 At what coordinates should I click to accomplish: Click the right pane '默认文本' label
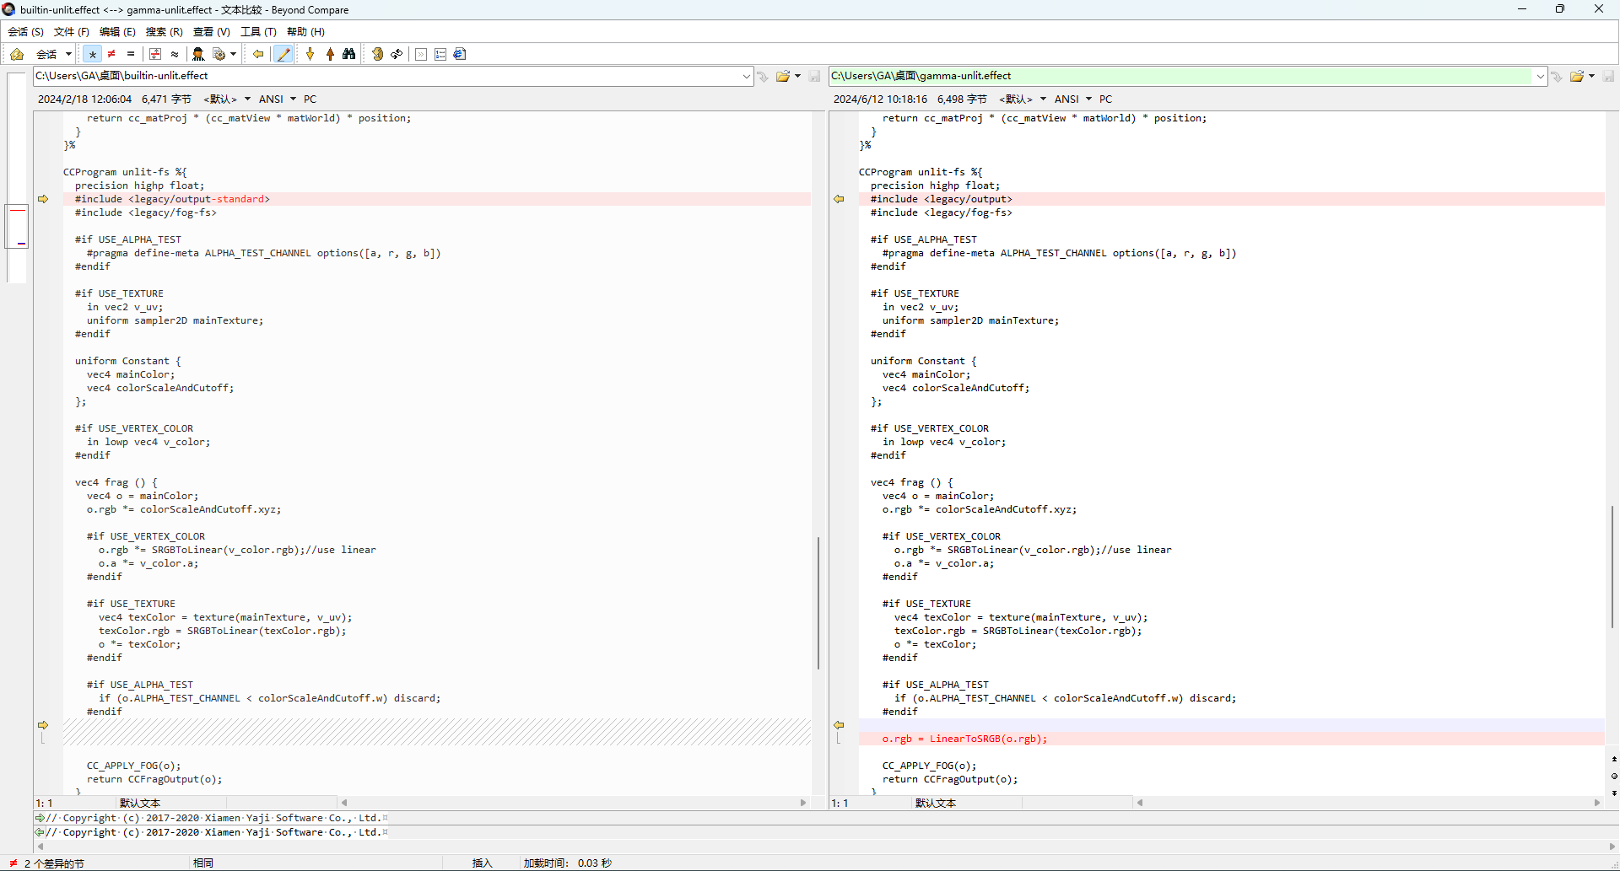[936, 804]
